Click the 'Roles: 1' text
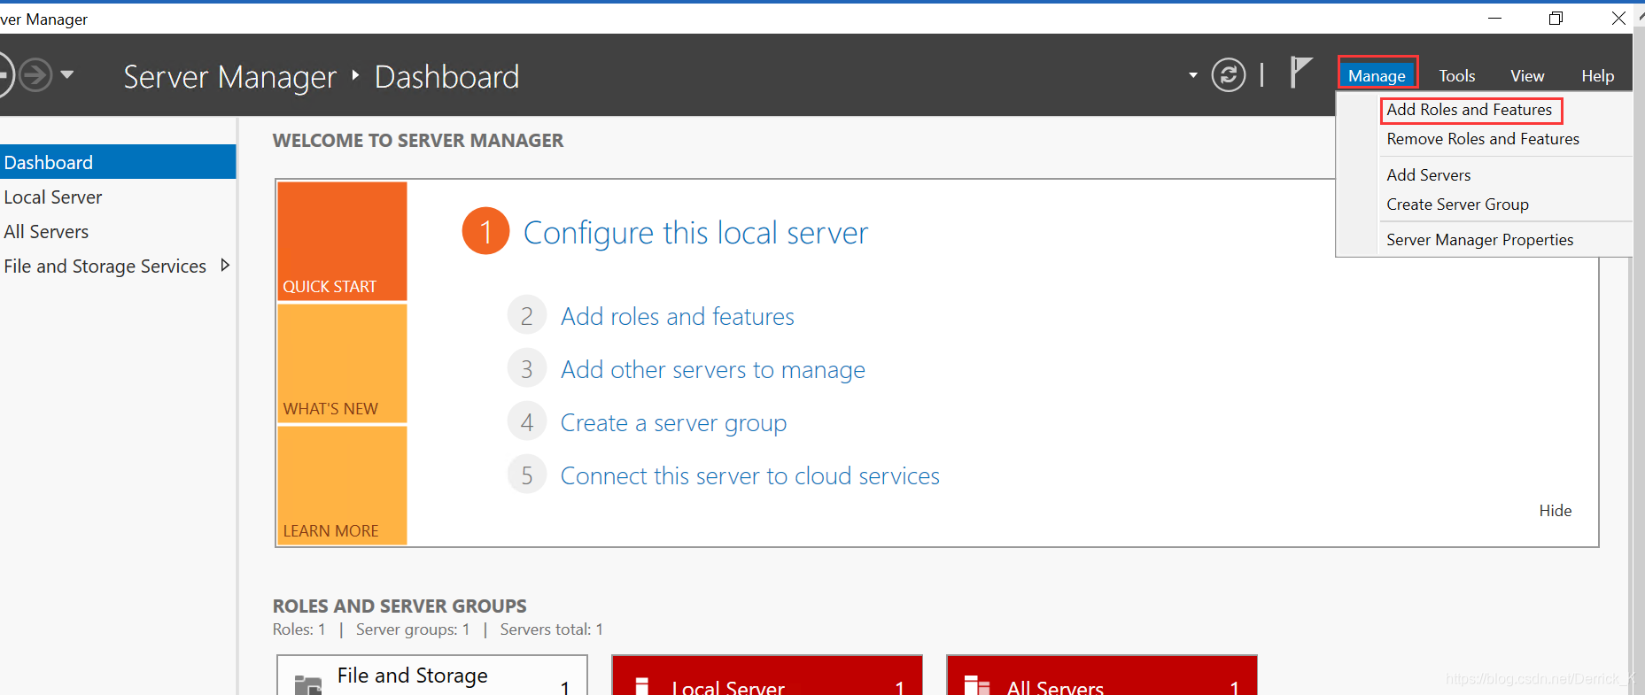 point(299,629)
